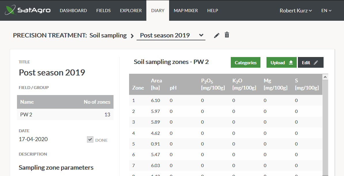Image resolution: width=344 pixels, height=176 pixels.
Task: Switch to the DASHBOARD tab
Action: click(x=73, y=11)
